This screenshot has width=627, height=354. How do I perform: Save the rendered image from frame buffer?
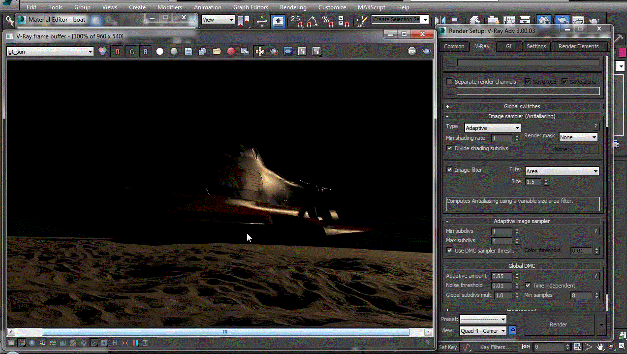point(188,51)
